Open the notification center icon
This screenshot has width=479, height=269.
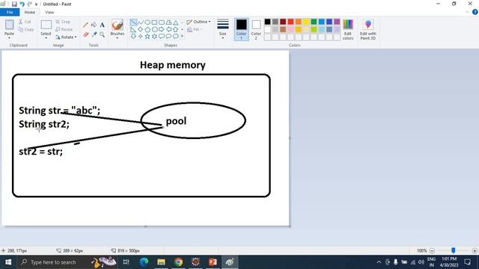[467, 262]
